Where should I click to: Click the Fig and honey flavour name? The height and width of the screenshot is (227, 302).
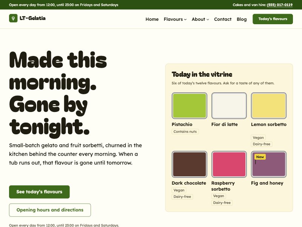pyautogui.click(x=267, y=183)
